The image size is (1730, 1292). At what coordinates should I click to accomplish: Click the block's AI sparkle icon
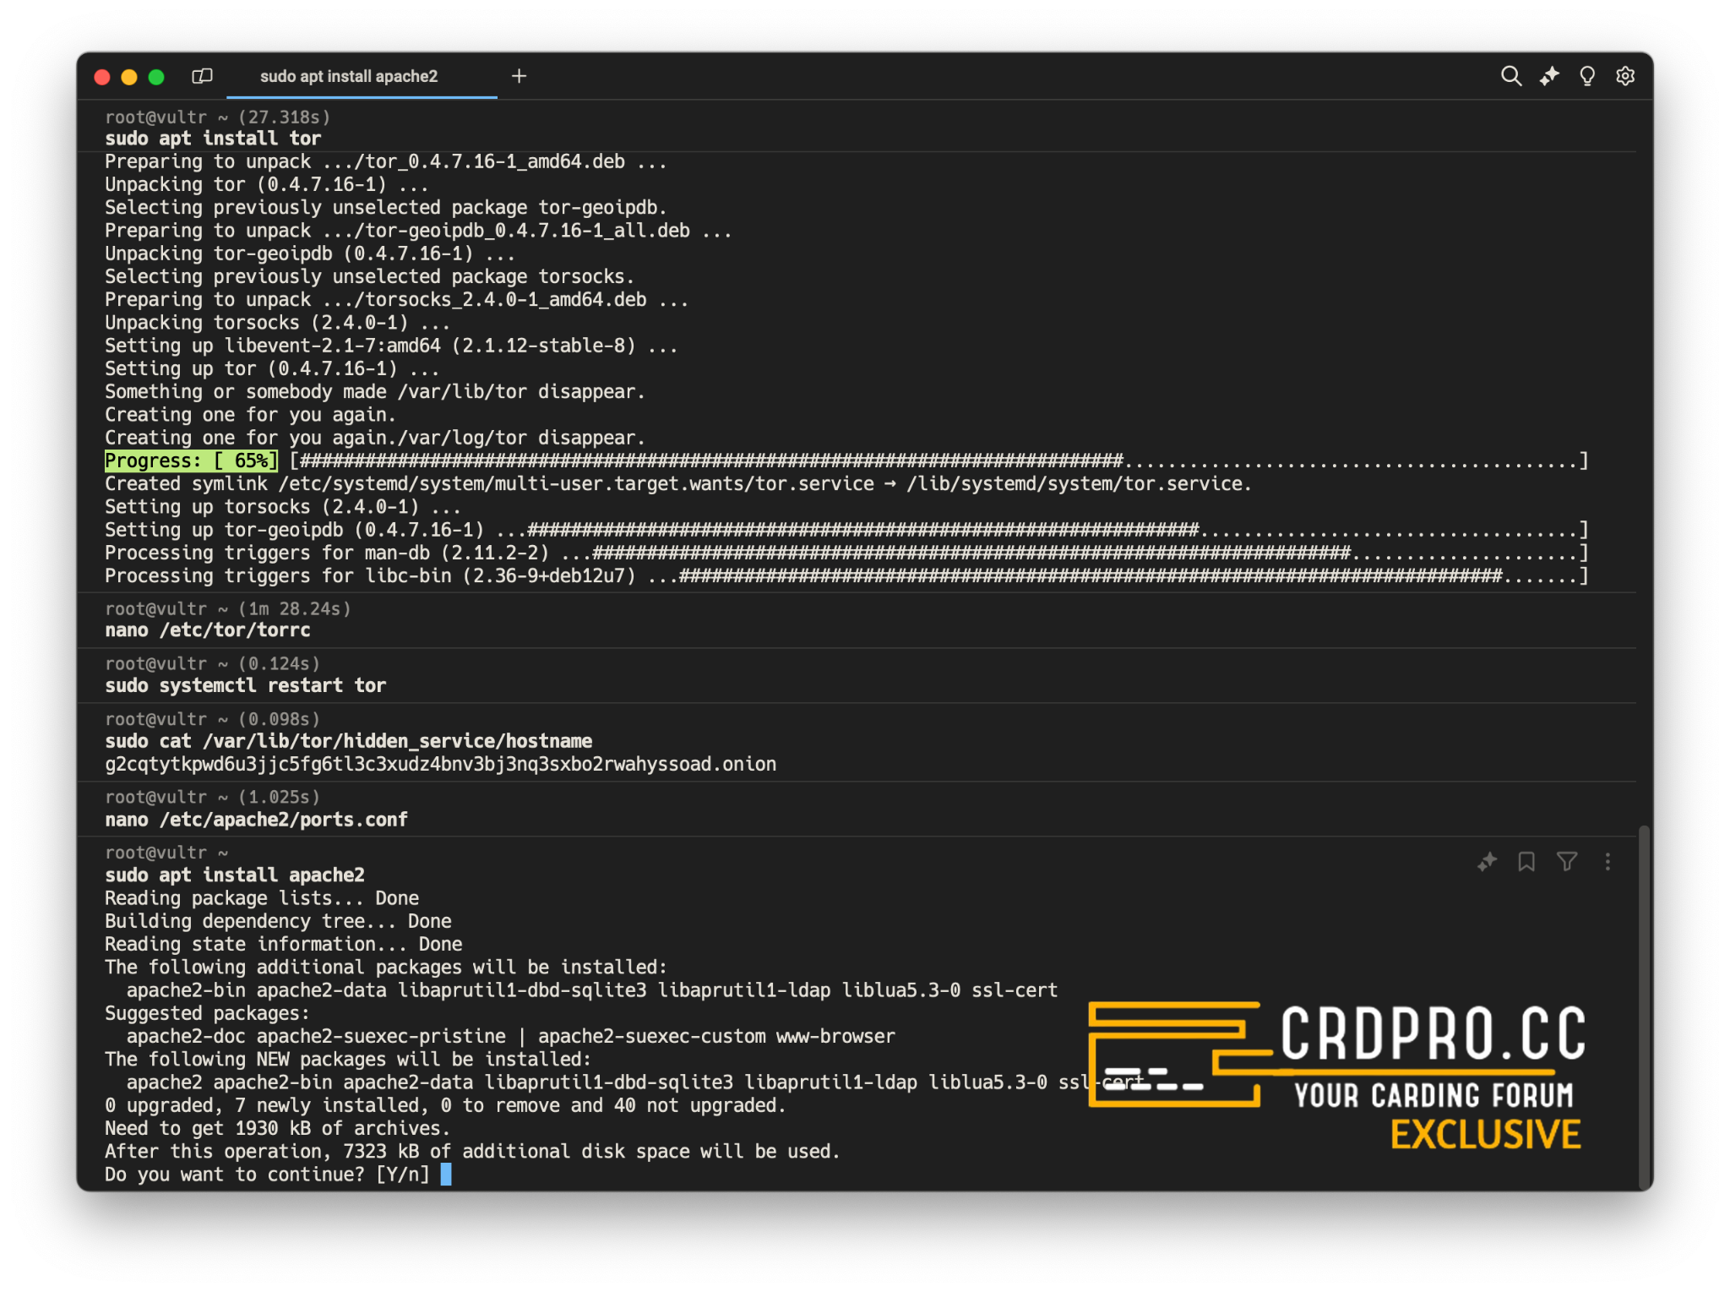(x=1487, y=861)
